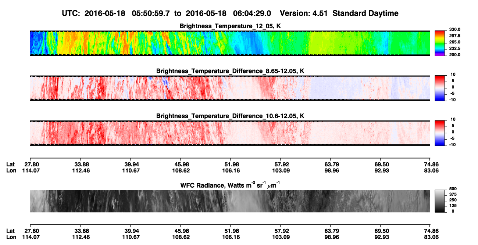
Task: Click the 'Lon' label of the axis above WFC Radiance
Action: pos(11,170)
